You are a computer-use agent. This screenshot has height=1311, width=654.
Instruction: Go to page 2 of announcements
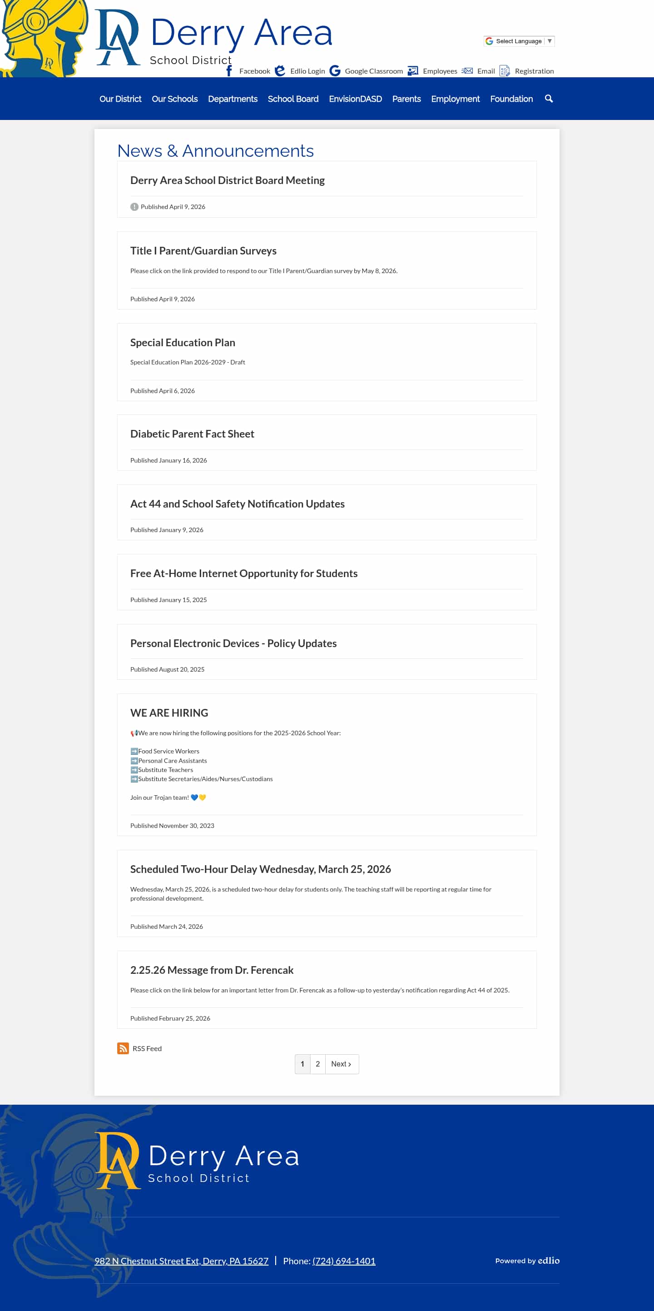pyautogui.click(x=317, y=1064)
